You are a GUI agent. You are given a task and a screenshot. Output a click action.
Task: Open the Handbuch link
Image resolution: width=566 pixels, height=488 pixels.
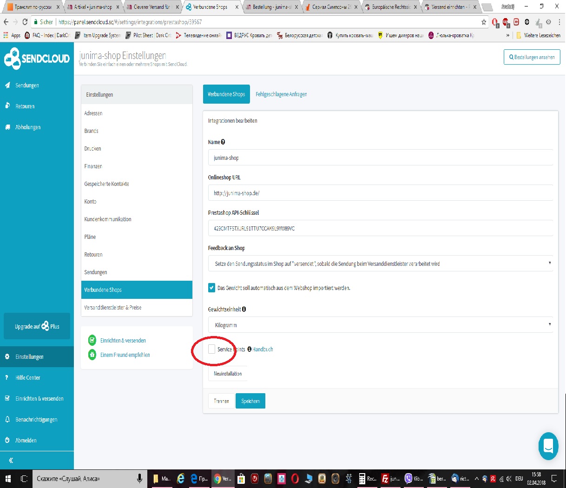(263, 350)
